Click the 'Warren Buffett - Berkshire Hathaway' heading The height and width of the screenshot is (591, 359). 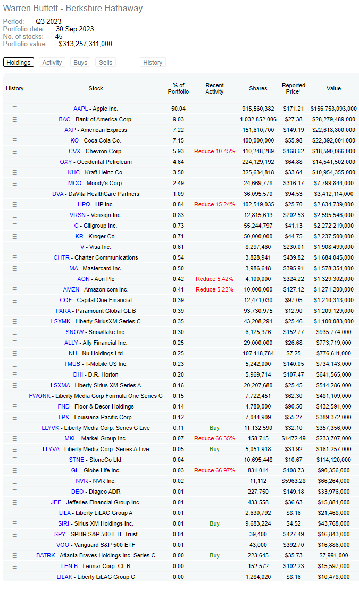(x=73, y=9)
